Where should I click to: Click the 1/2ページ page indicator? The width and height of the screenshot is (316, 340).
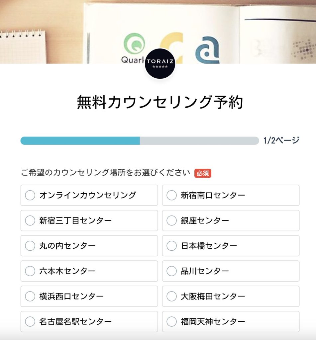pos(281,140)
